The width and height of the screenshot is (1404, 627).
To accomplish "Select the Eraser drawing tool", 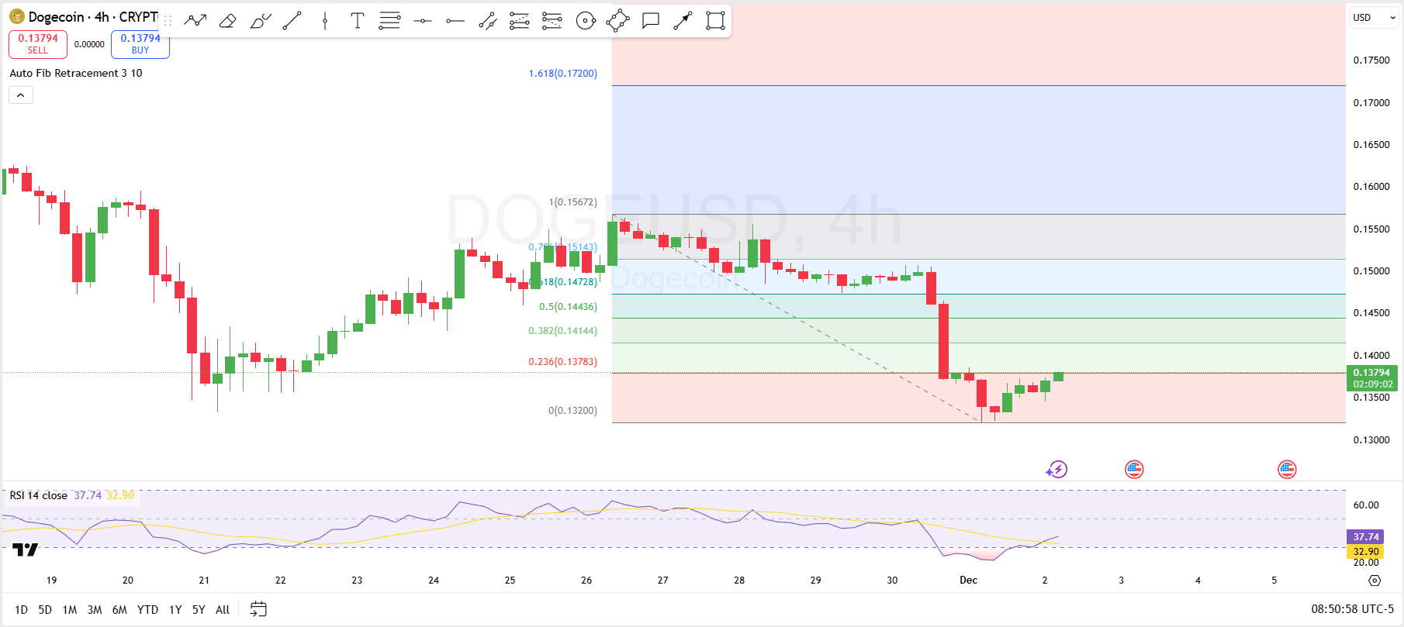I will 227,21.
